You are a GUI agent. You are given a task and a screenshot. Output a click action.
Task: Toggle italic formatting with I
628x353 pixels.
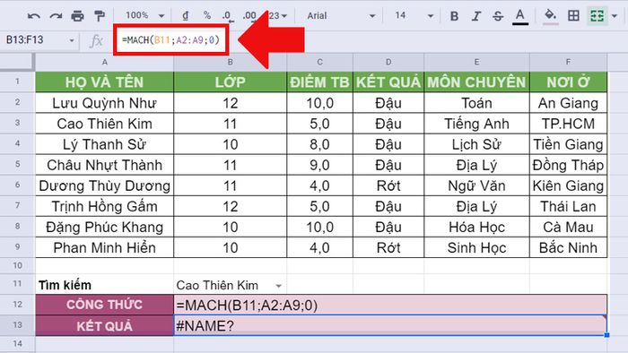[475, 16]
